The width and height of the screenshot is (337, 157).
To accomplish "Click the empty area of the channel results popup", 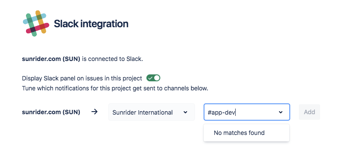I will [x=277, y=133].
